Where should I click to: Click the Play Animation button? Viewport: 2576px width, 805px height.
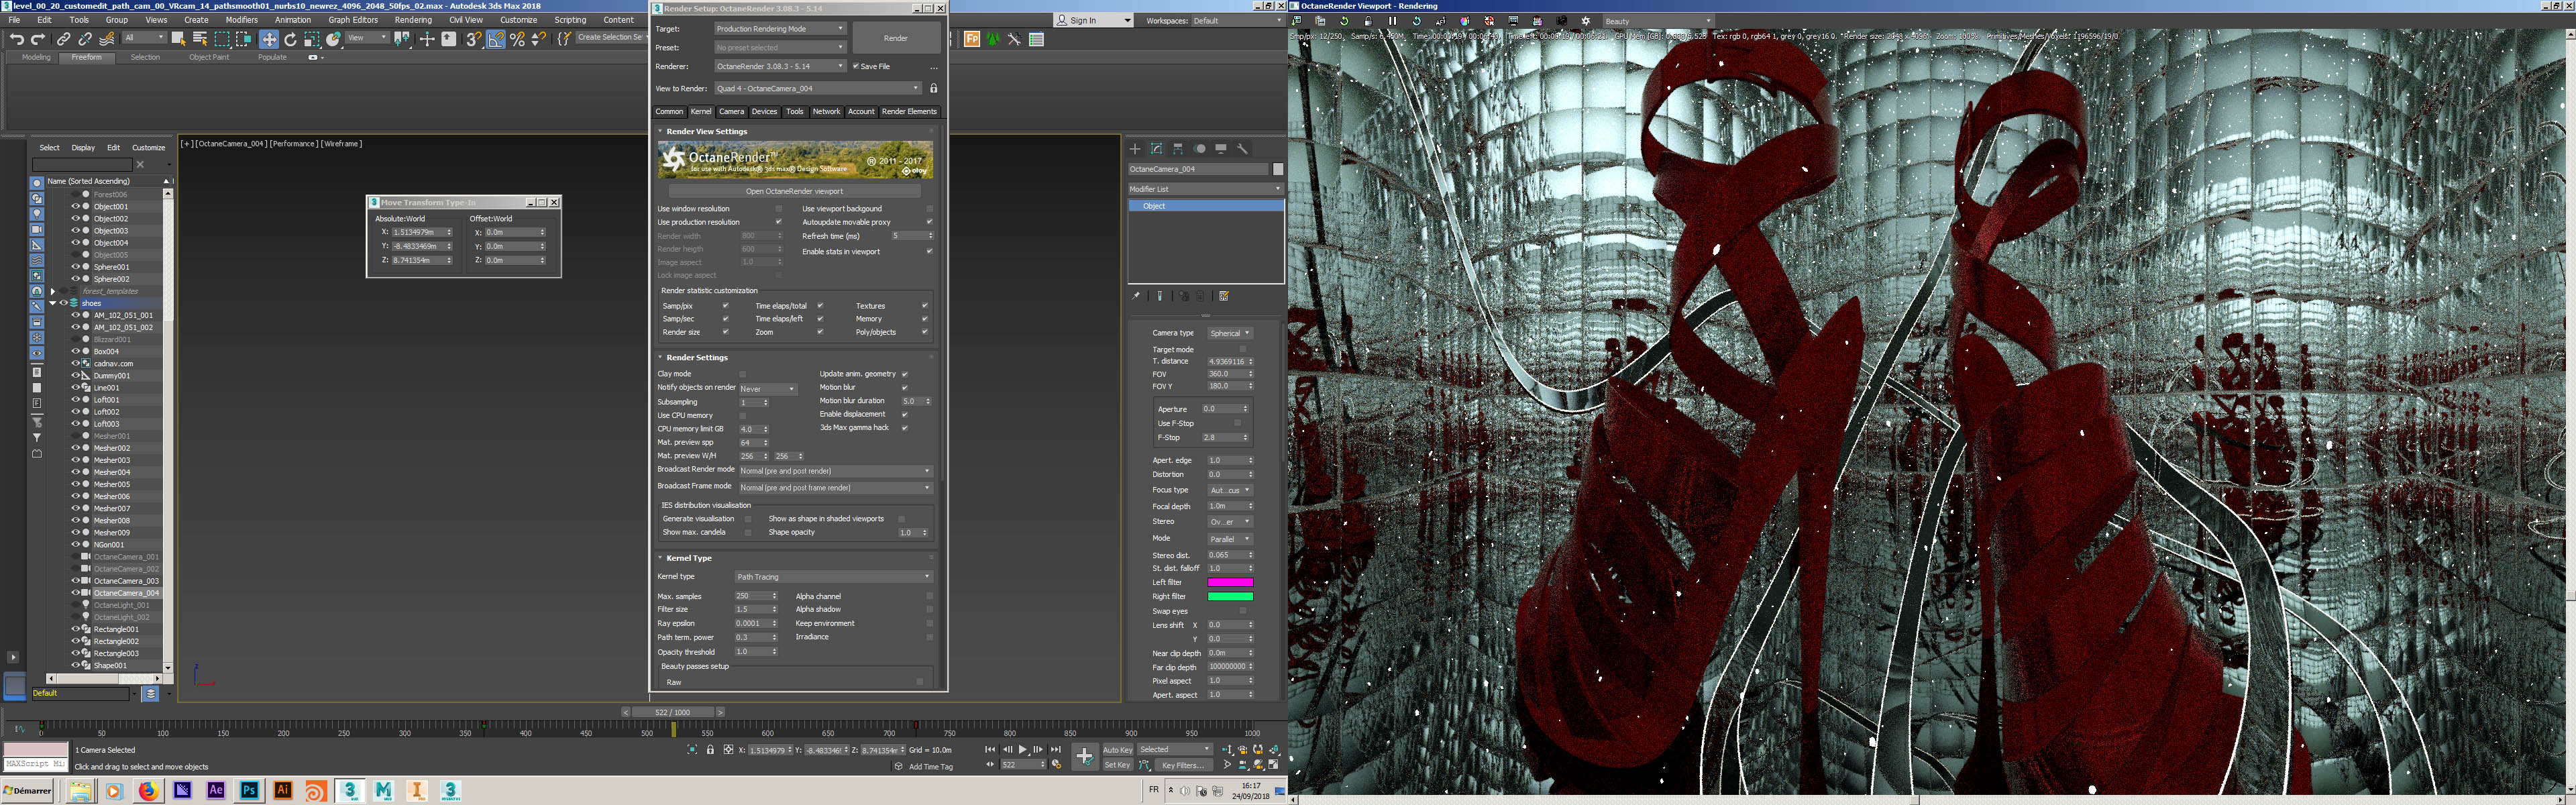pos(1022,749)
